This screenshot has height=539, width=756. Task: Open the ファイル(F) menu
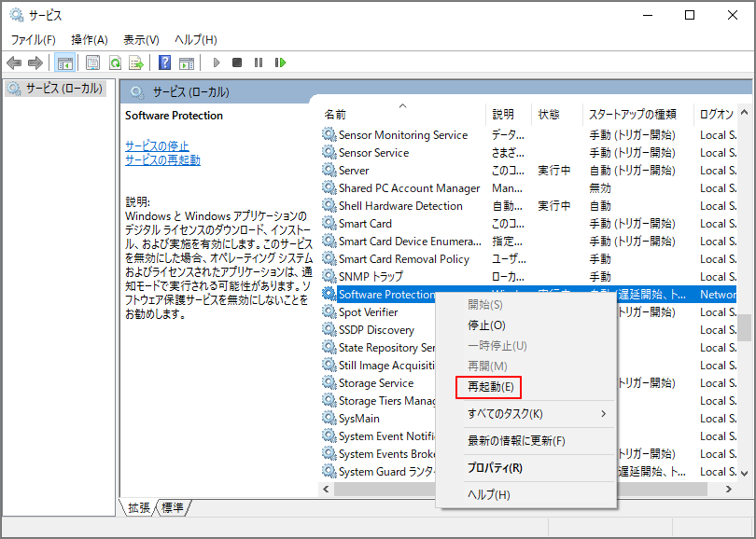[x=34, y=40]
